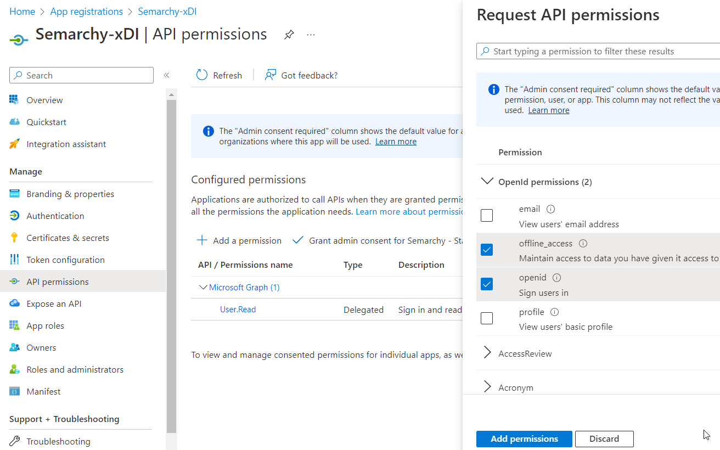Click the Description column header
Viewport: 720px width, 450px height.
421,265
